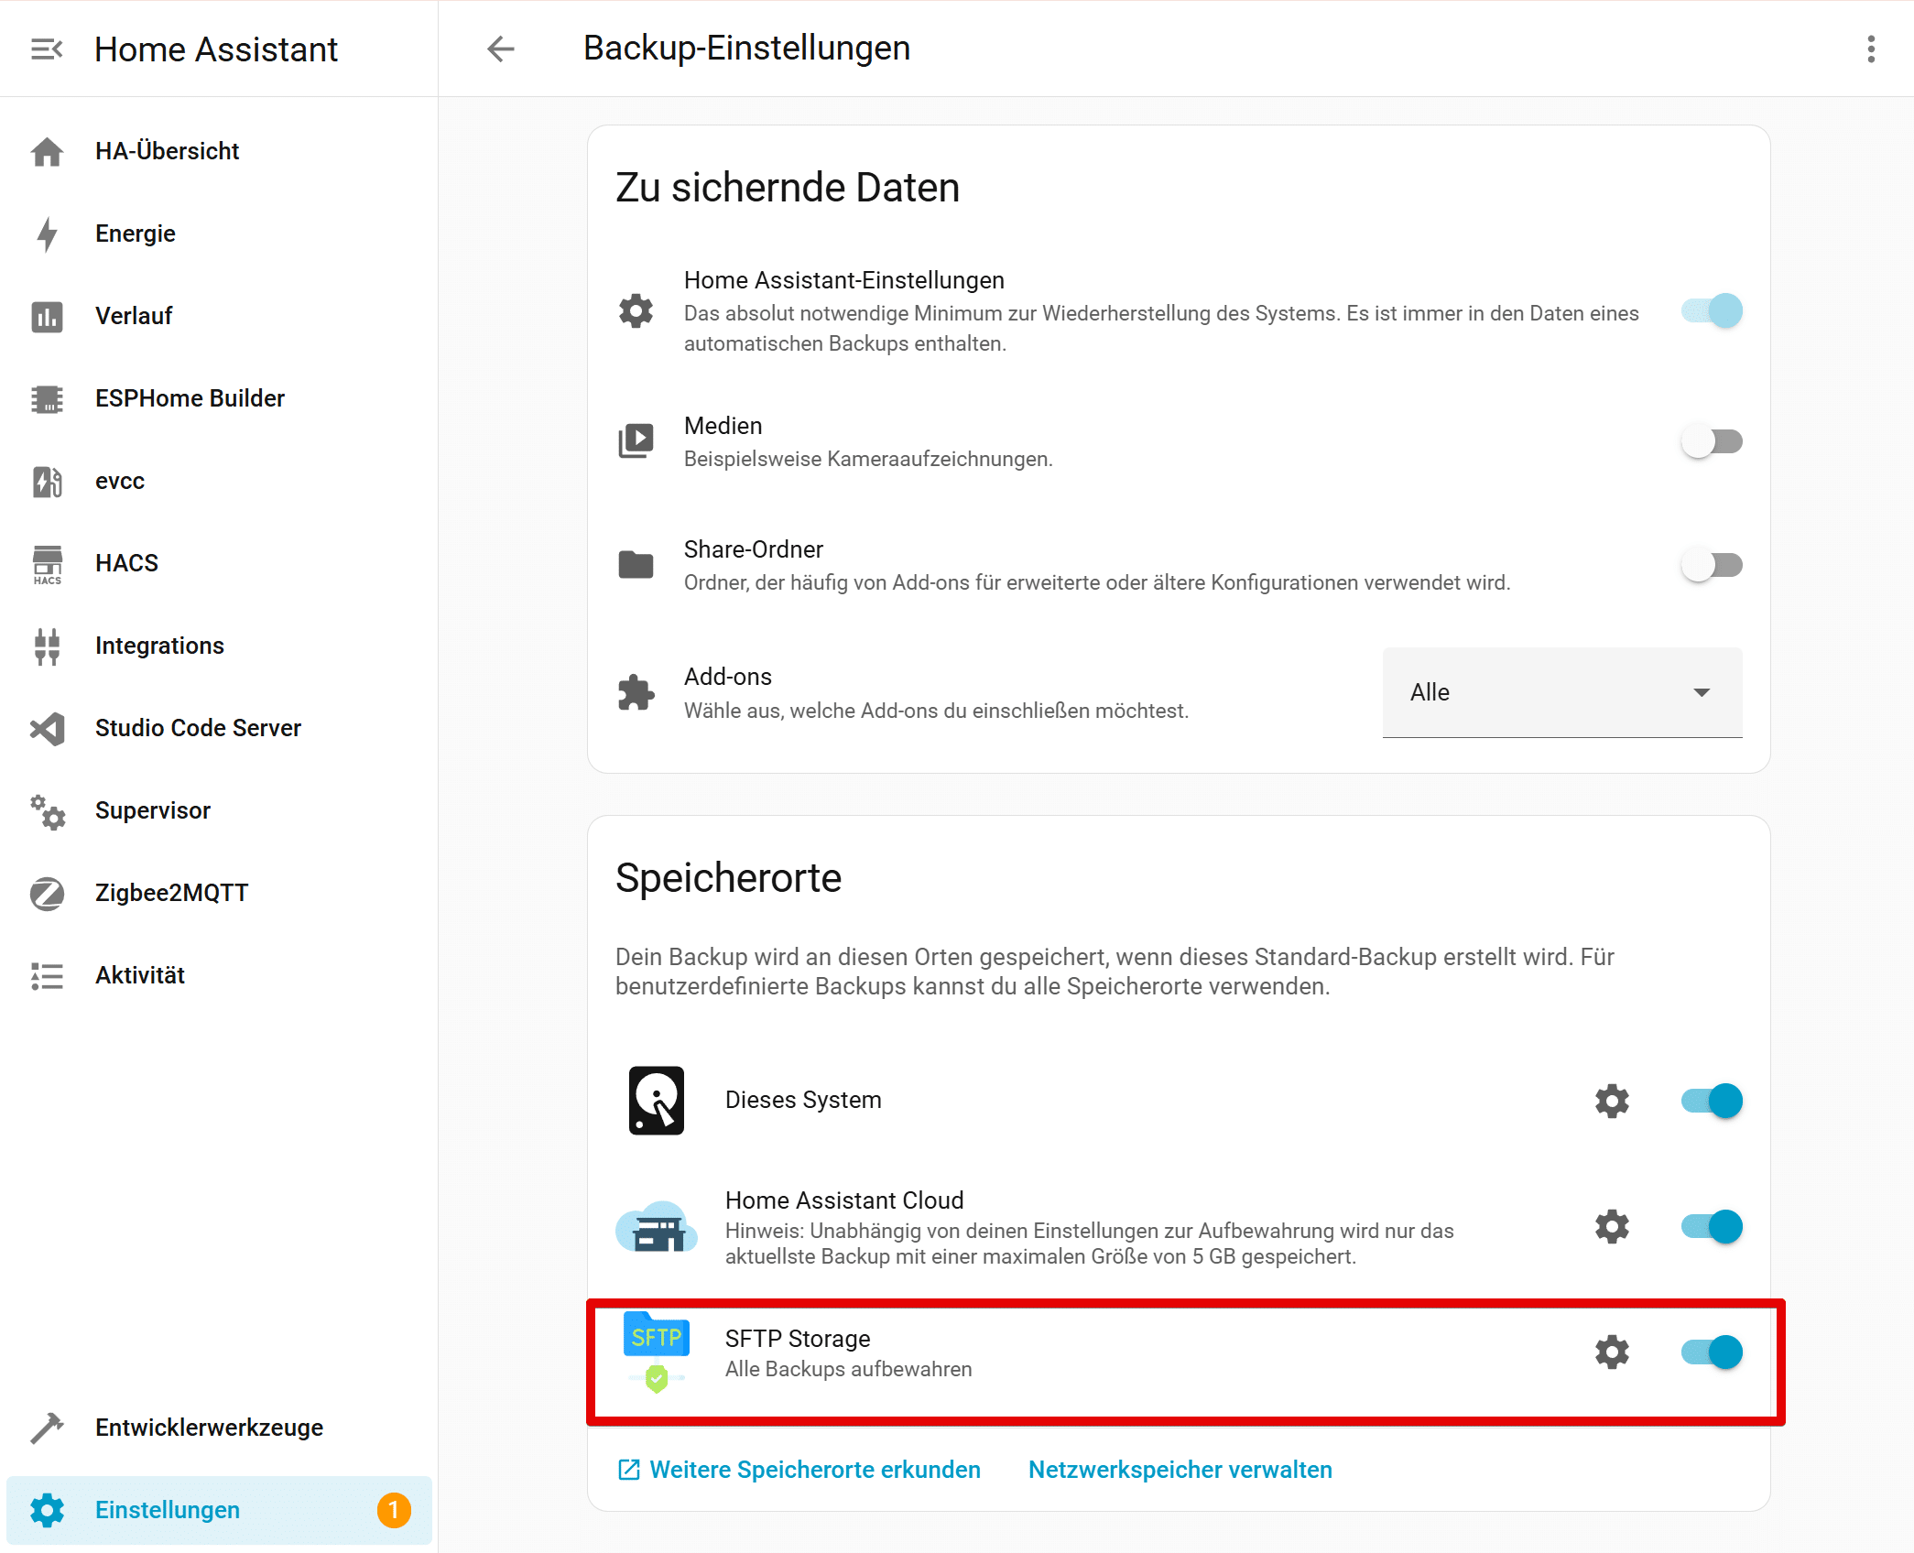The width and height of the screenshot is (1914, 1553).
Task: Open HA-Übersicht in the sidebar
Action: coord(219,151)
